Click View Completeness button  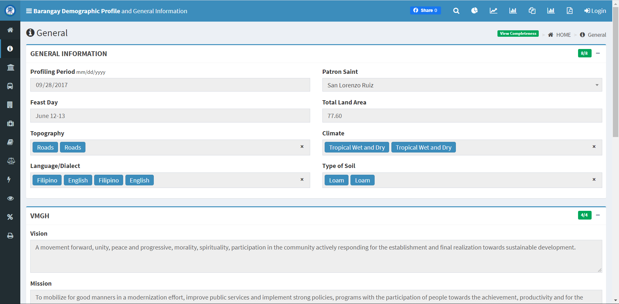click(518, 34)
